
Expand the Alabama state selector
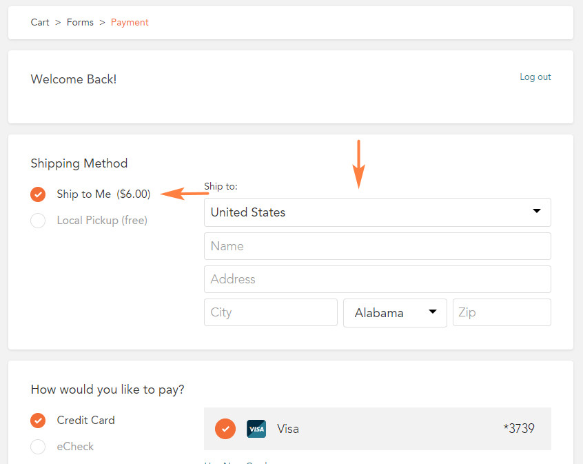[395, 313]
